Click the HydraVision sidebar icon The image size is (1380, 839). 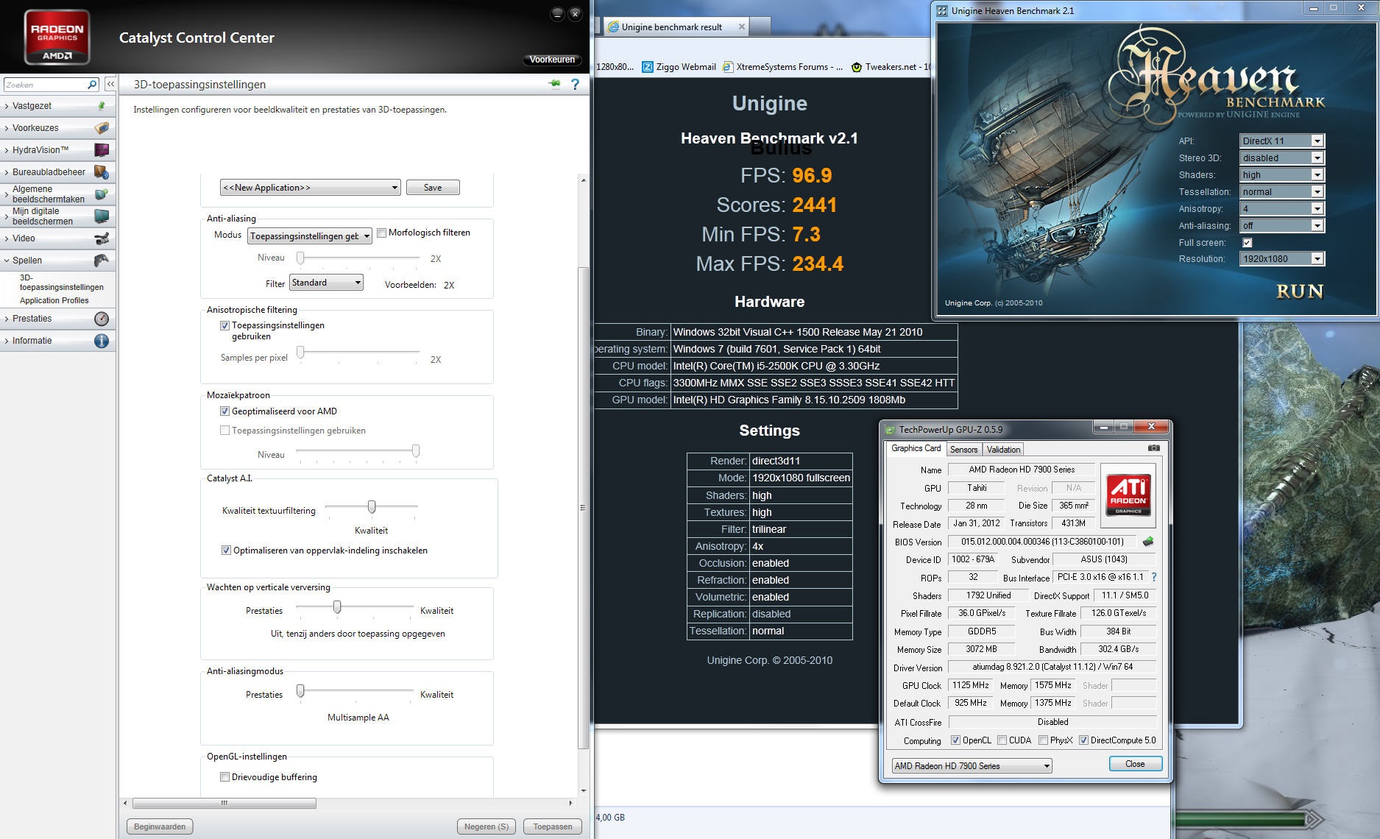(x=102, y=150)
